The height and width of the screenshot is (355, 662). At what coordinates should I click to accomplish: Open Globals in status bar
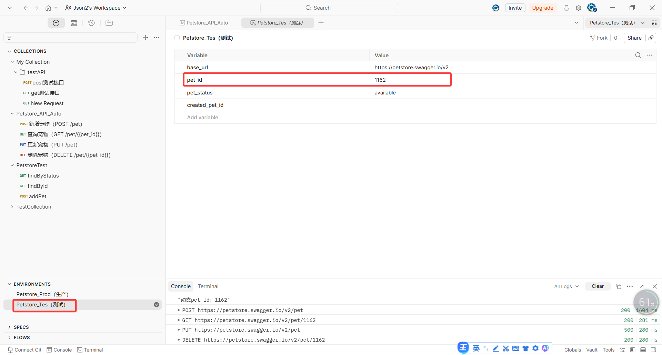(x=572, y=350)
